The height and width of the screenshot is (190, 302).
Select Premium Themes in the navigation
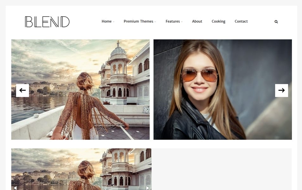click(x=139, y=21)
